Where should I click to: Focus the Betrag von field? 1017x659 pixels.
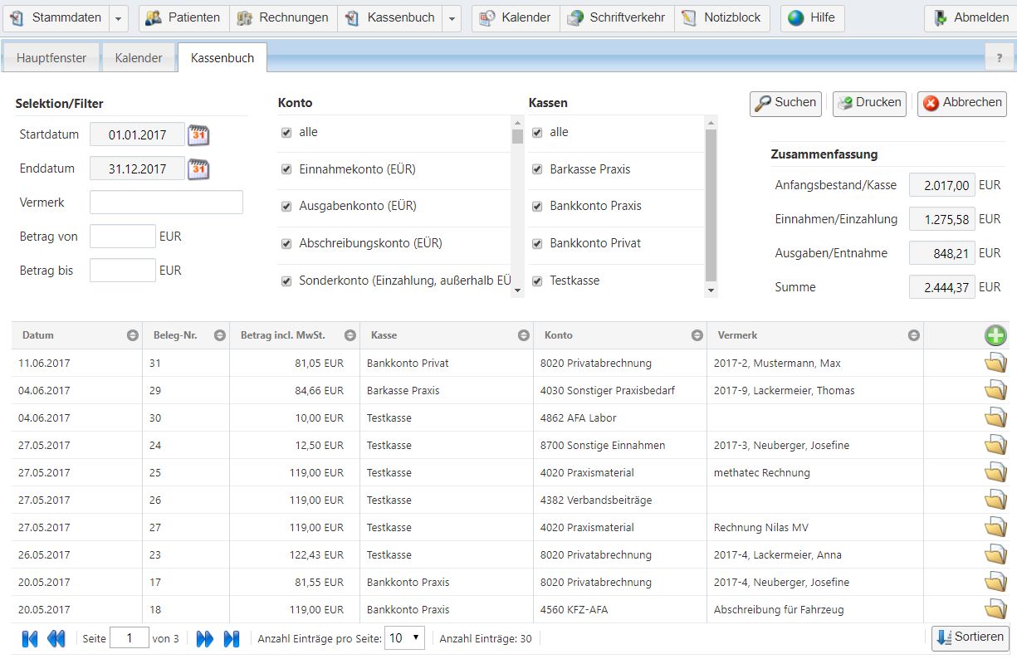(123, 237)
